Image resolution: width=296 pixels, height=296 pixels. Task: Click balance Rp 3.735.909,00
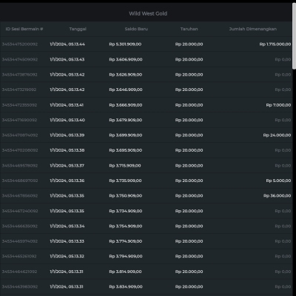tap(125, 181)
